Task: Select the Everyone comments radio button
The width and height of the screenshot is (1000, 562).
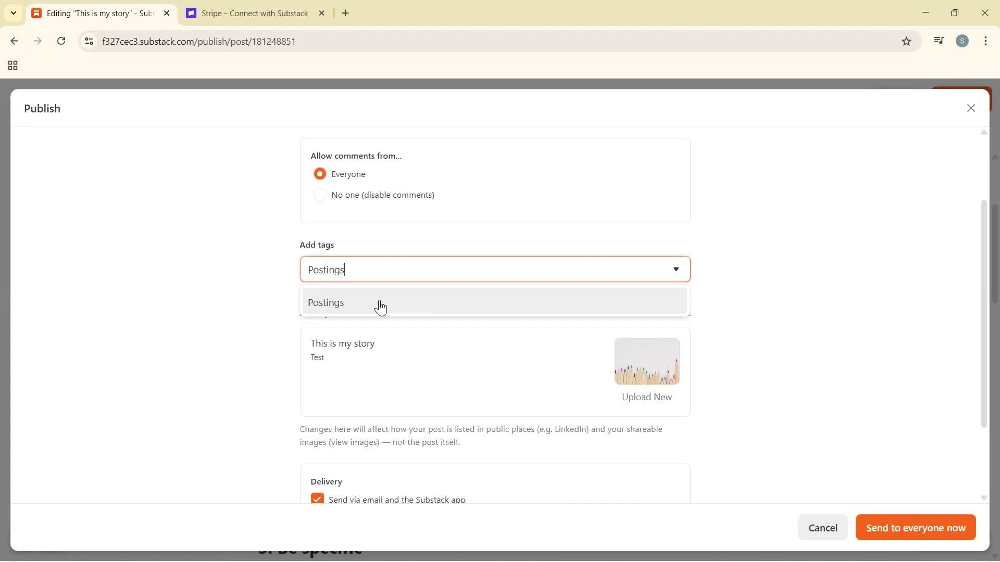Action: pyautogui.click(x=320, y=173)
